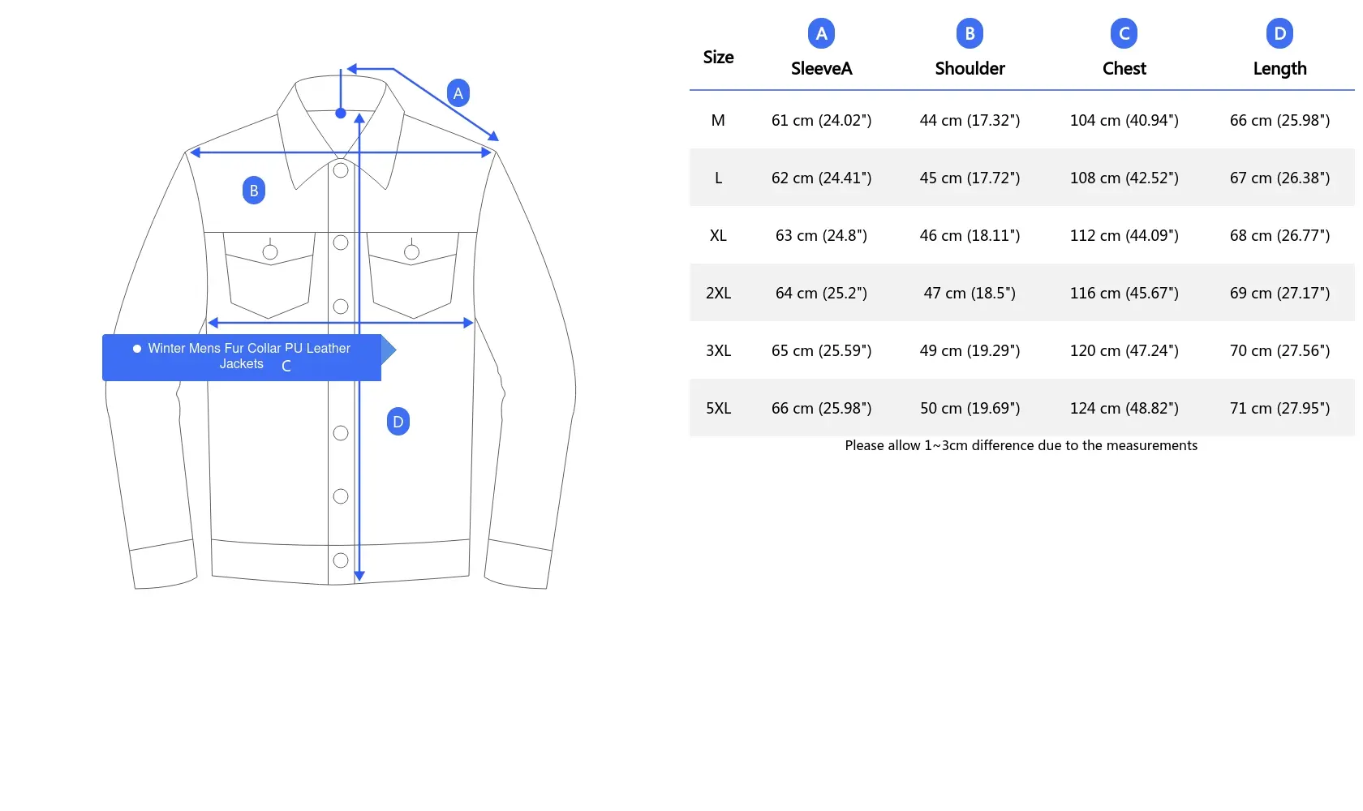Click the 64 cm (25.2") sleeve cell
The width and height of the screenshot is (1363, 811).
[821, 293]
